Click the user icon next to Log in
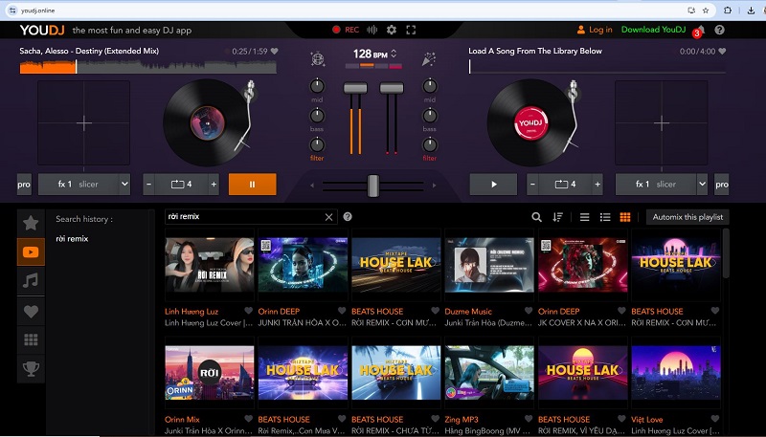This screenshot has height=437, width=766. pos(581,30)
